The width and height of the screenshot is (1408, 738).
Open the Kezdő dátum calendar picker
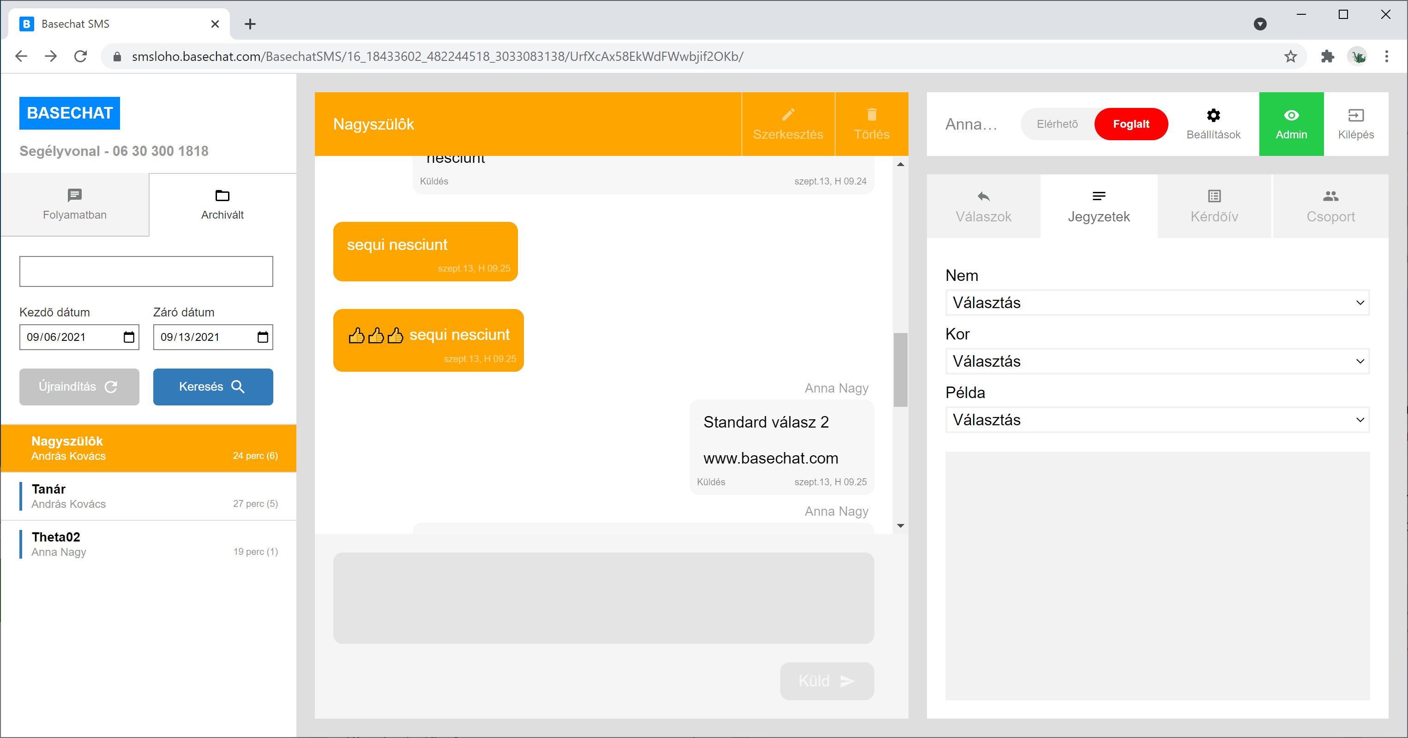click(128, 337)
